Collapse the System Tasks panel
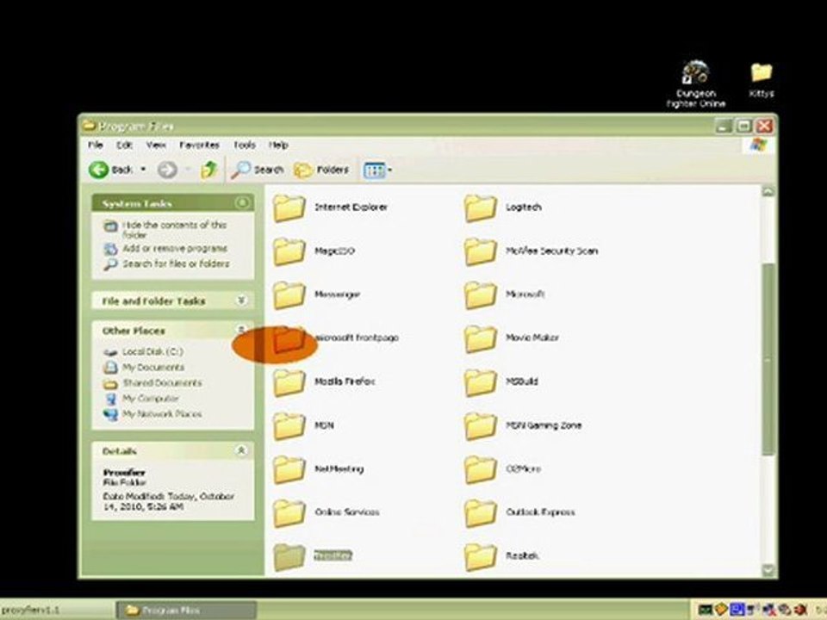Viewport: 827px width, 620px height. 241,203
